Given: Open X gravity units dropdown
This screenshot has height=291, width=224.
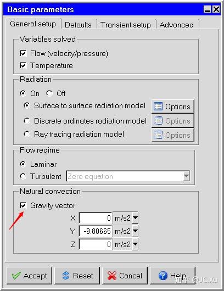Looking at the screenshot, I should [x=135, y=218].
